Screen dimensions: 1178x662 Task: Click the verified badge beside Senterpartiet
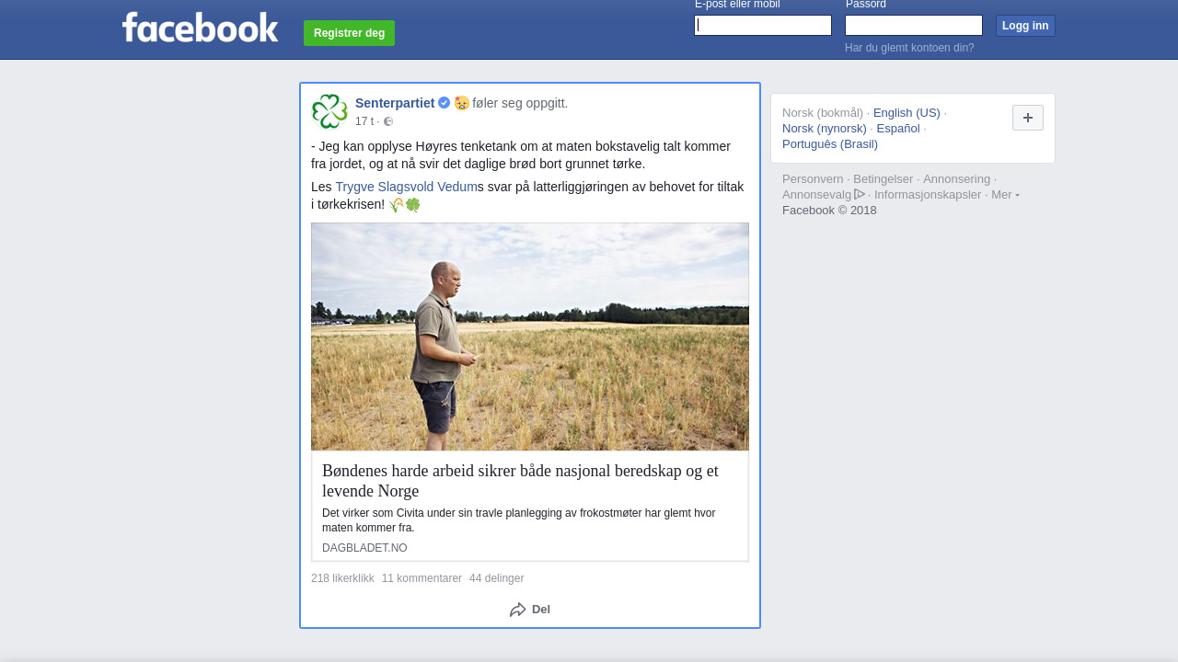pos(444,103)
